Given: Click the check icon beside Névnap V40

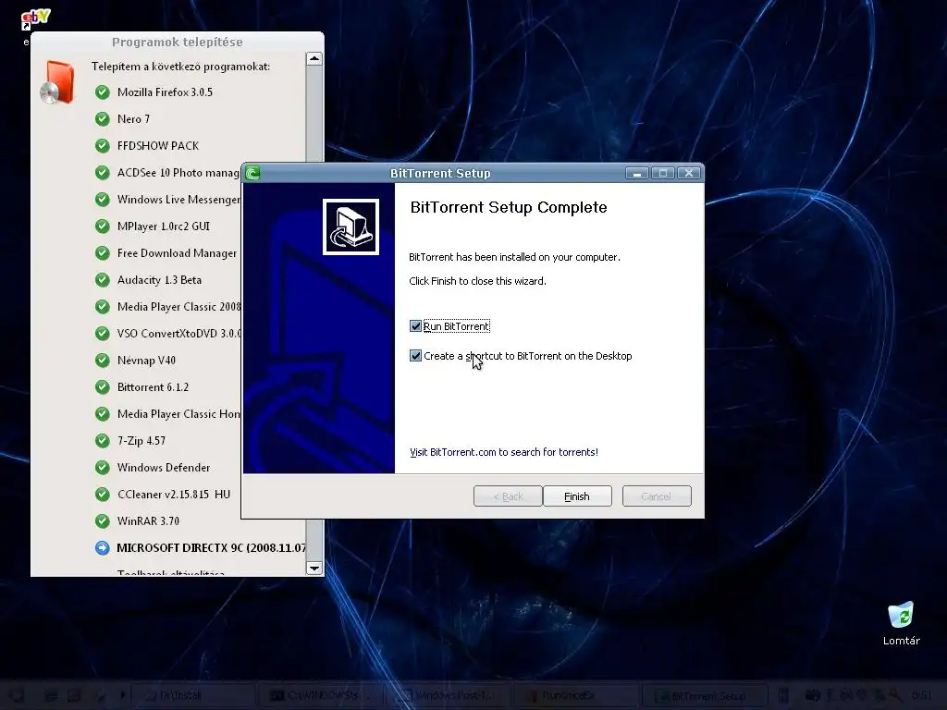Looking at the screenshot, I should [x=102, y=361].
